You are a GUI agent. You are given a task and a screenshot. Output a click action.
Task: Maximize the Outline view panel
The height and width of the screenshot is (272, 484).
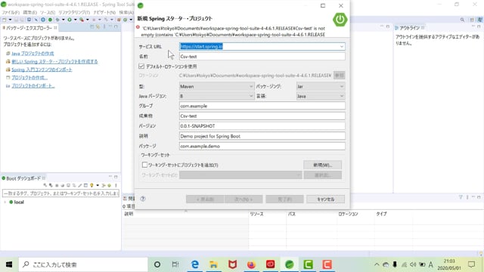tap(479, 27)
